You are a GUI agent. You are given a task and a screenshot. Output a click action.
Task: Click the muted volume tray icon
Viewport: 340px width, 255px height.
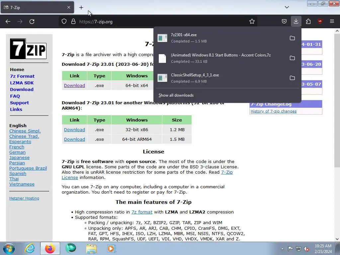306,249
